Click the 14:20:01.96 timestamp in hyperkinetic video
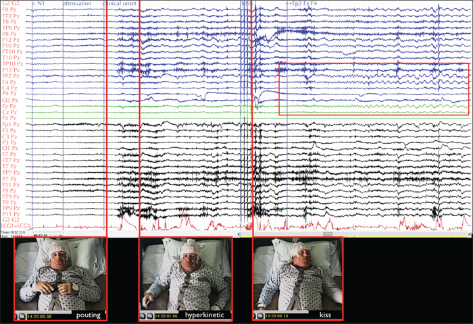The width and height of the screenshot is (473, 324). 166,317
